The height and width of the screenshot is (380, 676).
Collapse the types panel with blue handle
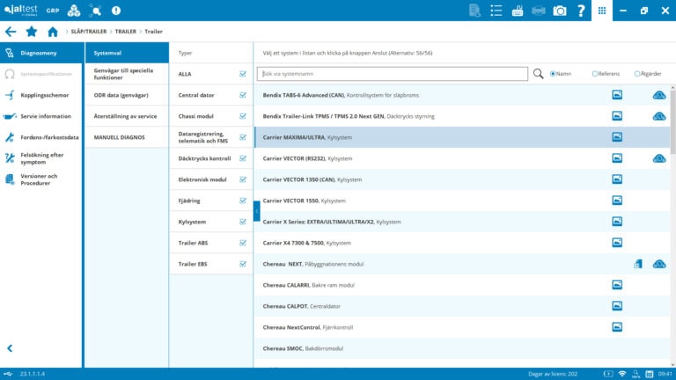tap(256, 211)
